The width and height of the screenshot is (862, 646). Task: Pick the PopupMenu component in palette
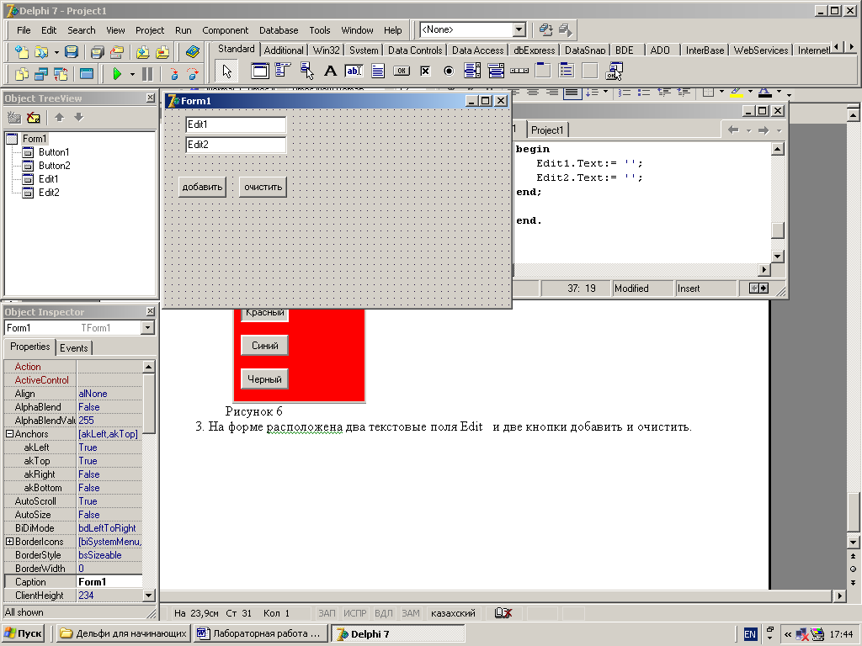(306, 71)
